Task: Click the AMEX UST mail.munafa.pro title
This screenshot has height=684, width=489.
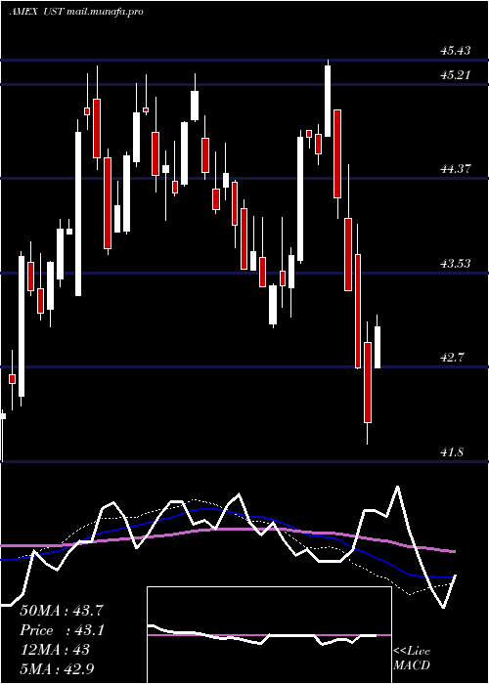Action: coord(76,12)
